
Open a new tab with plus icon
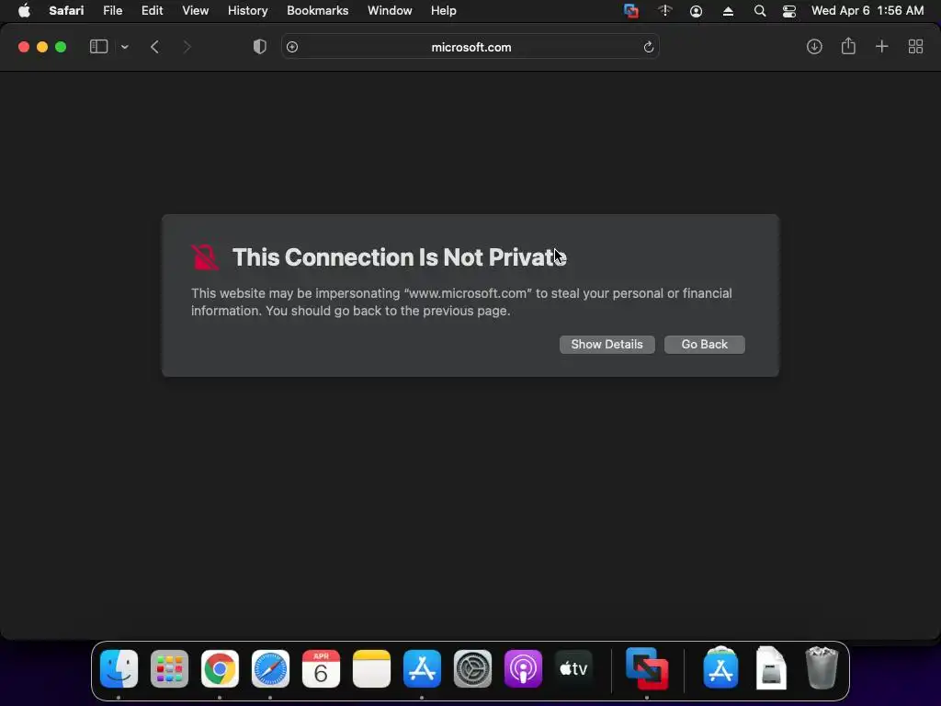[x=881, y=46]
